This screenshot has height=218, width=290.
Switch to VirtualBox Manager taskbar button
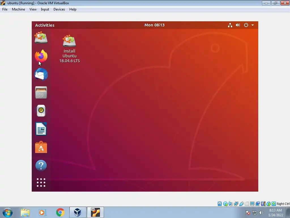78,212
